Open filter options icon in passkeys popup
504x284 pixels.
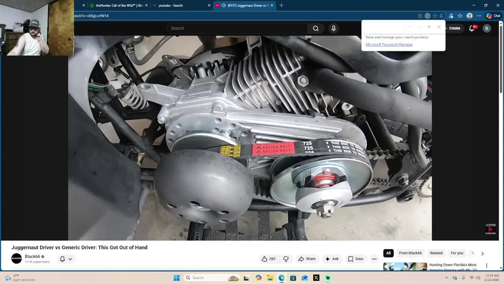point(429,27)
